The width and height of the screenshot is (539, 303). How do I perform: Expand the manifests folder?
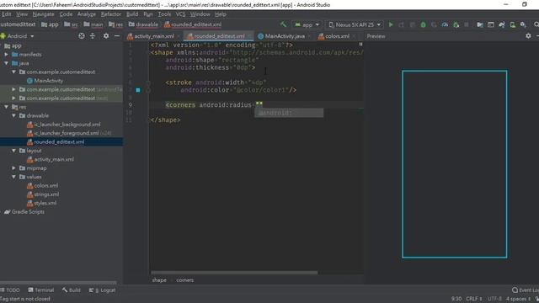(6, 54)
